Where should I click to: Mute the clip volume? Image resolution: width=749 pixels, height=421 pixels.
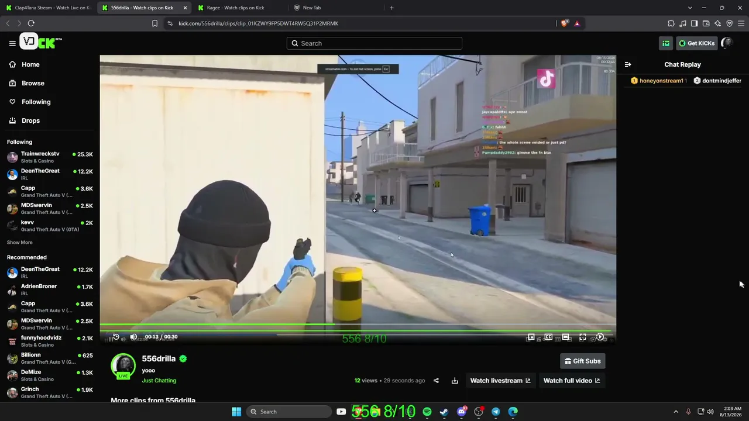[x=133, y=337]
